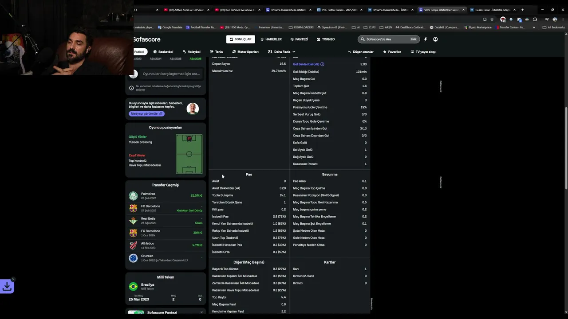Click the Yüksek pressing strength text

(x=140, y=142)
